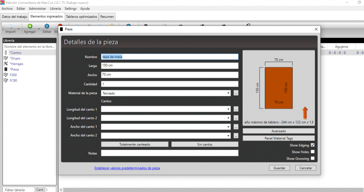Image resolution: width=364 pixels, height=192 pixels.
Task: Open the Agregar dropdown arrow
Action: coord(39,29)
